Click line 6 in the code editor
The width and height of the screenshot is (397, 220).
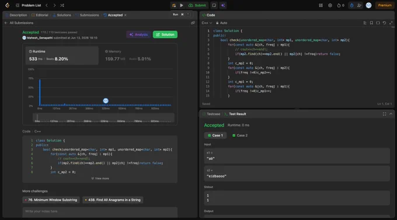pyautogui.click(x=288, y=54)
